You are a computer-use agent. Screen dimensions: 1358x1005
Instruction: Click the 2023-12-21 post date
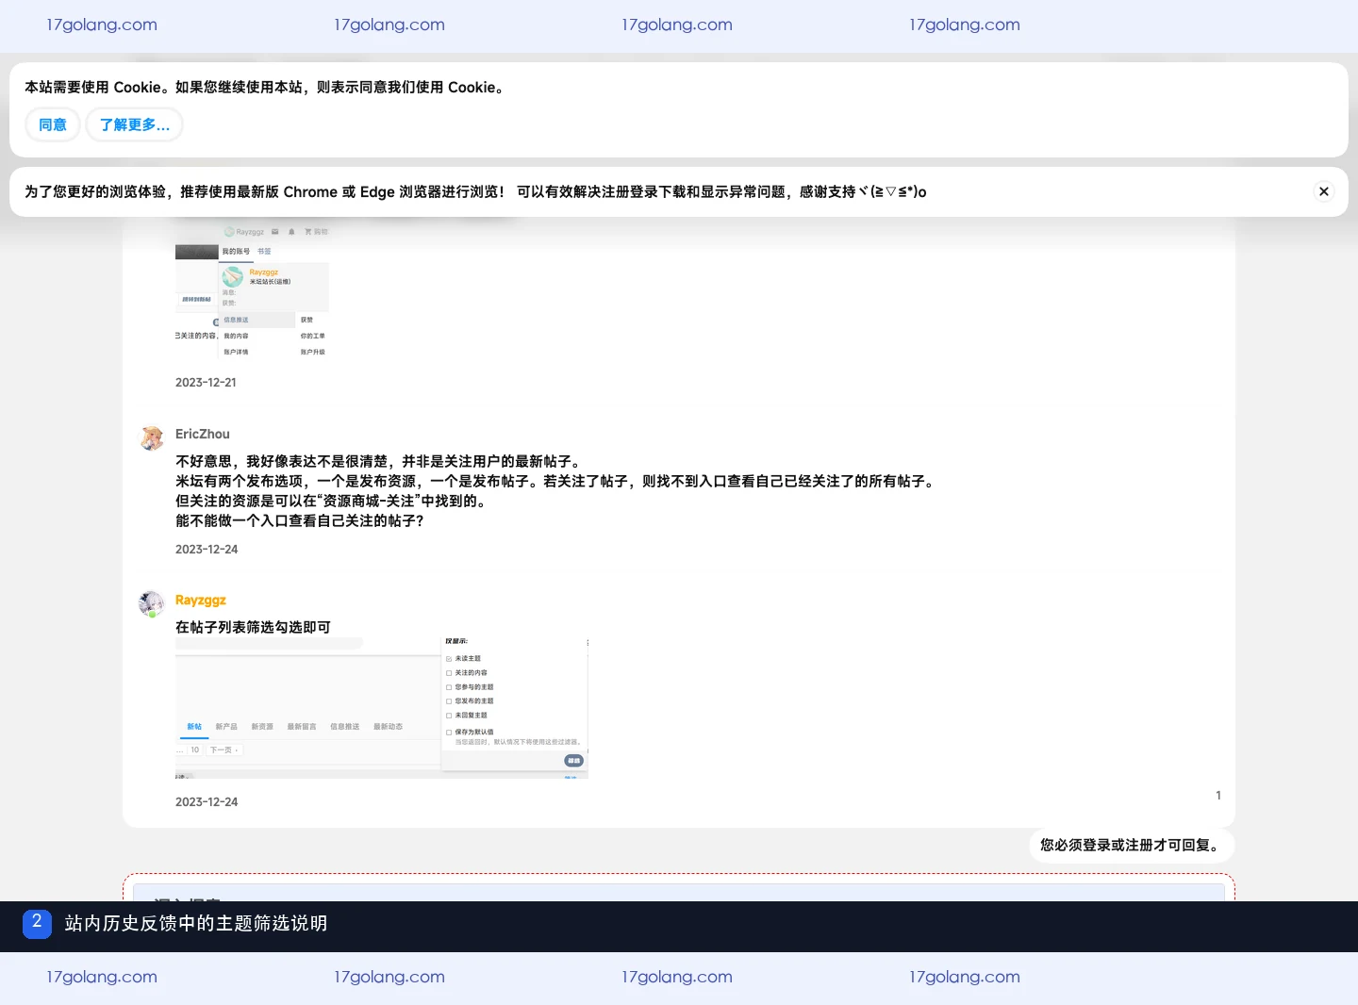(206, 382)
